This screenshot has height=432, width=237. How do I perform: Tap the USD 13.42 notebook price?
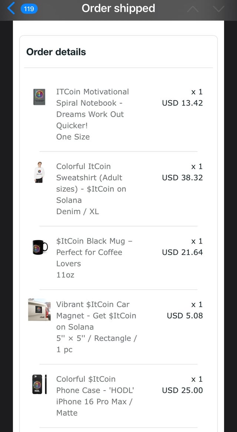tap(182, 103)
